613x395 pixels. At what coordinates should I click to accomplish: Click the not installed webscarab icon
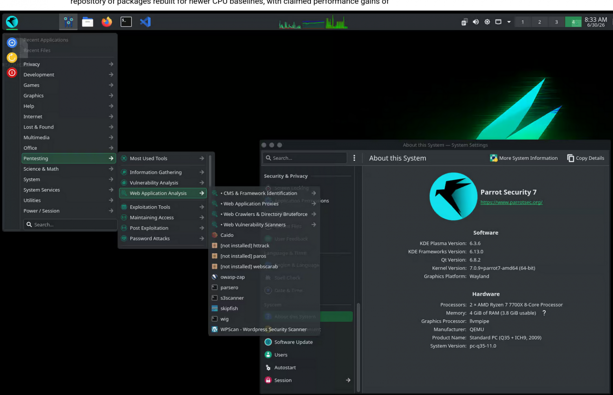(x=215, y=267)
